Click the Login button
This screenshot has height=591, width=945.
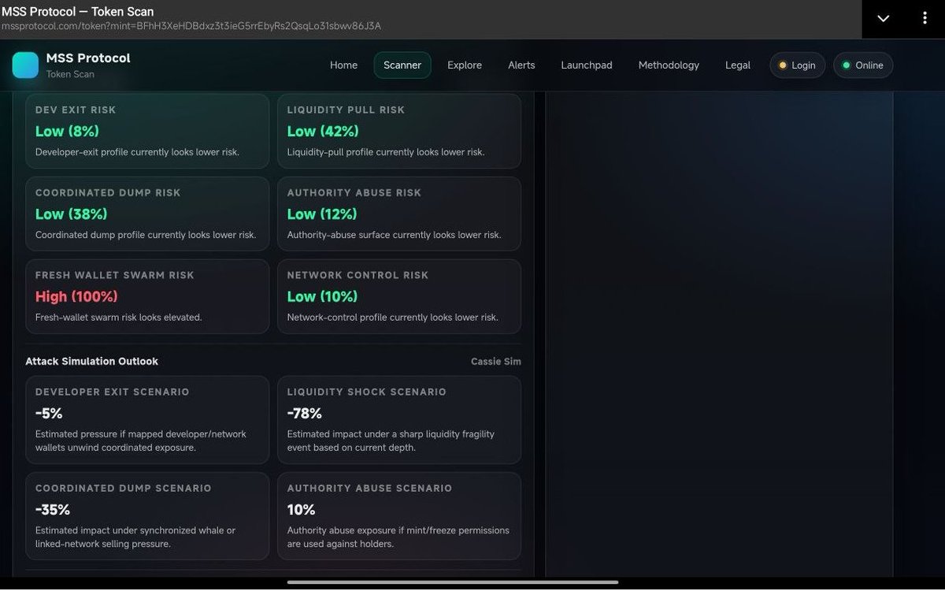click(797, 65)
